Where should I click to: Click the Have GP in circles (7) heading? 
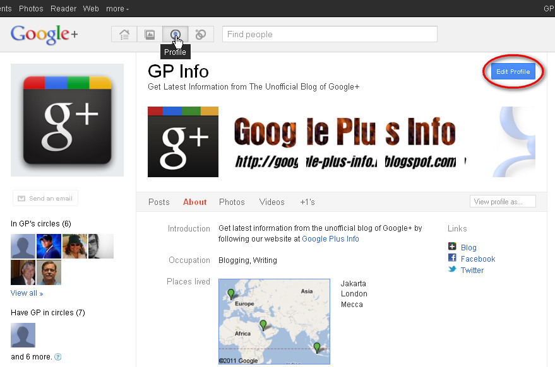point(48,313)
